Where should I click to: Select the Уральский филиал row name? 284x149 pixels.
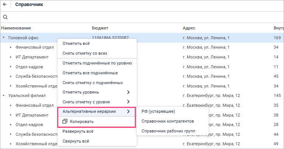pos(27,95)
